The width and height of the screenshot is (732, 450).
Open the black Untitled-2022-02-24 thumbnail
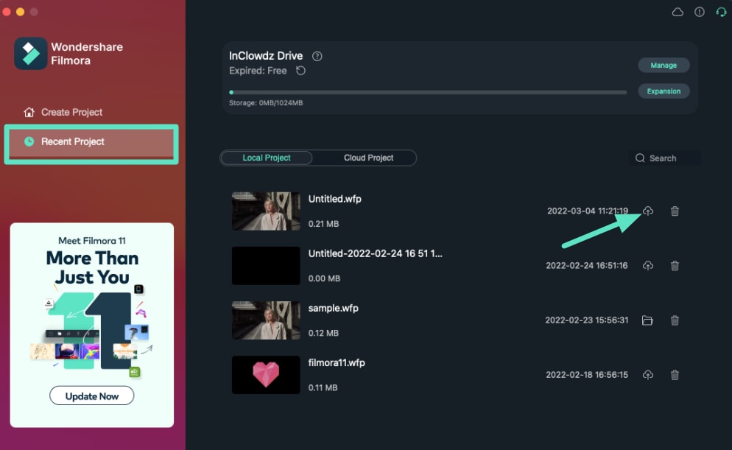click(266, 266)
